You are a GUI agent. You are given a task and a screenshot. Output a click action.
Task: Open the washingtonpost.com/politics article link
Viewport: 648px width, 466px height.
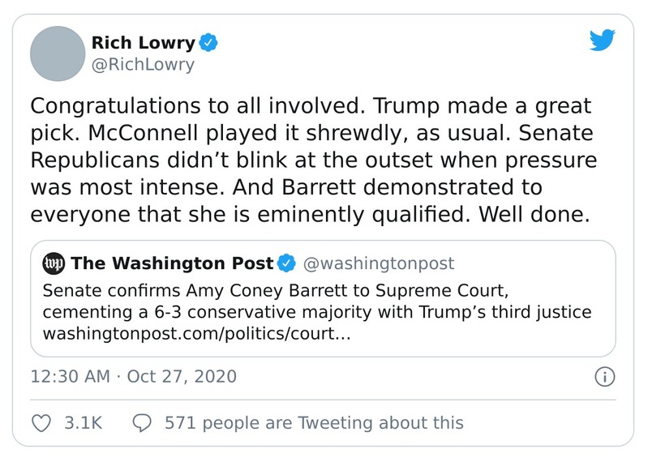195,333
